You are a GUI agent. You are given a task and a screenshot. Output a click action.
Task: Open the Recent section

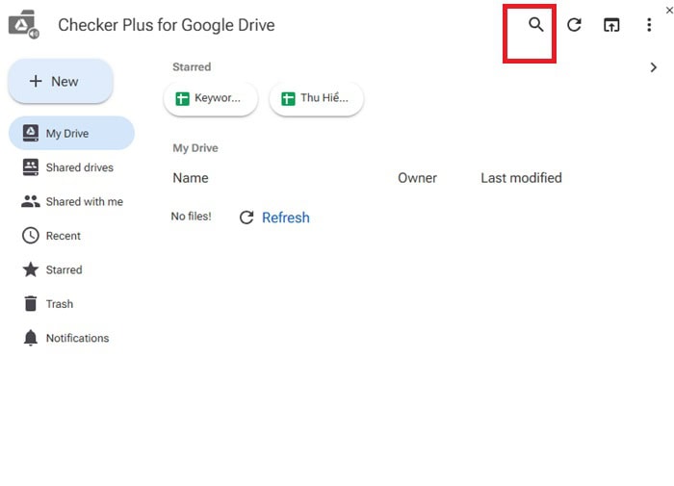click(x=71, y=236)
